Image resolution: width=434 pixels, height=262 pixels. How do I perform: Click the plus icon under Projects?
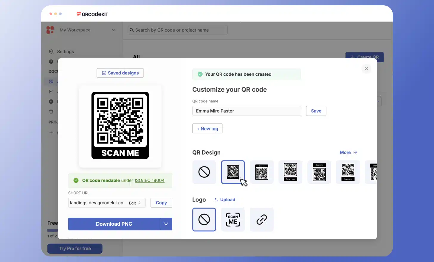coord(51,133)
